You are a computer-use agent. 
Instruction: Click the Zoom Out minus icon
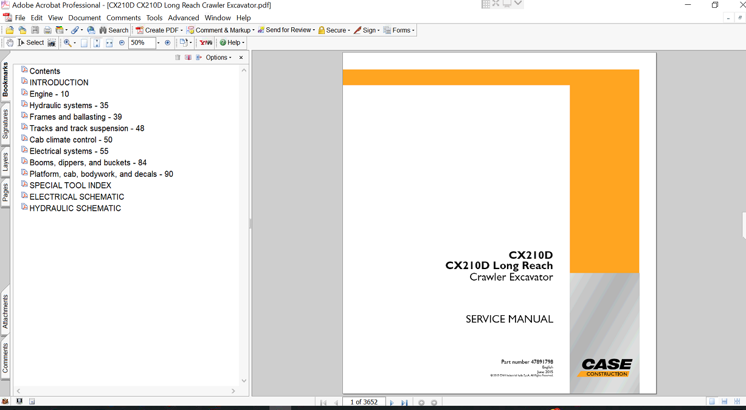coord(122,43)
